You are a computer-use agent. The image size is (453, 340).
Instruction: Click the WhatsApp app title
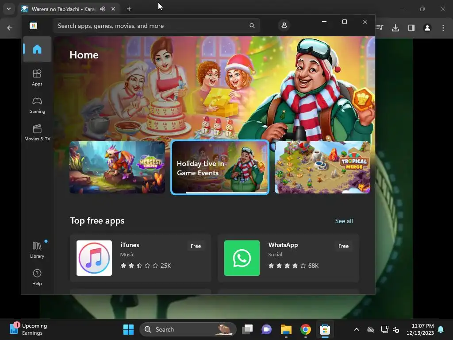(x=283, y=245)
